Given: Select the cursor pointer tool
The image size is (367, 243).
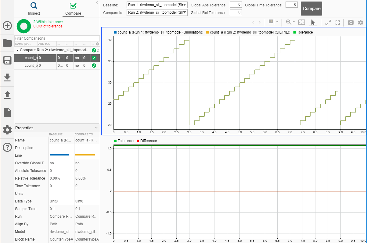Looking at the screenshot, I should tap(313, 22).
